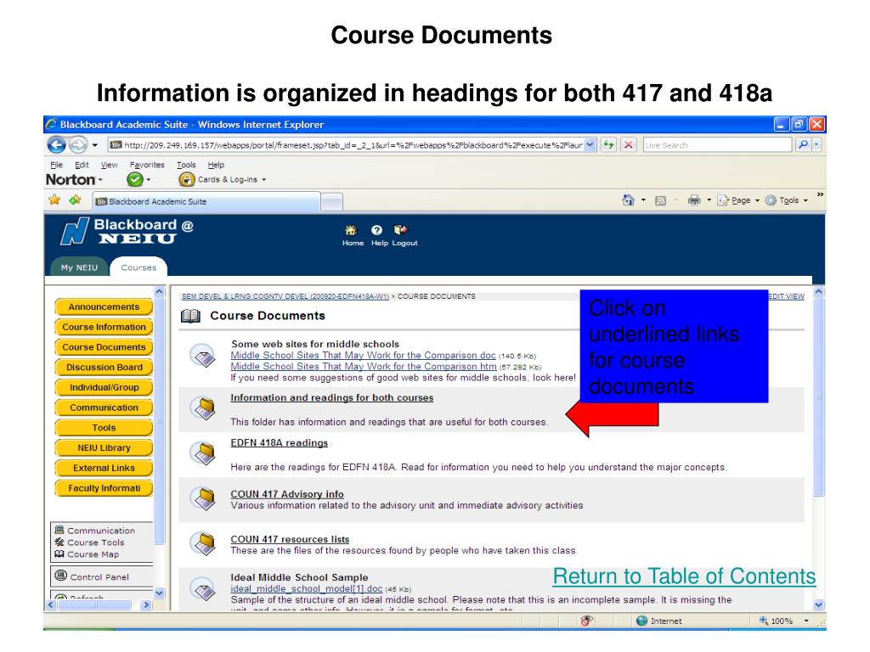The width and height of the screenshot is (870, 652).
Task: Open the Tools gear toolbar menu
Action: [786, 200]
